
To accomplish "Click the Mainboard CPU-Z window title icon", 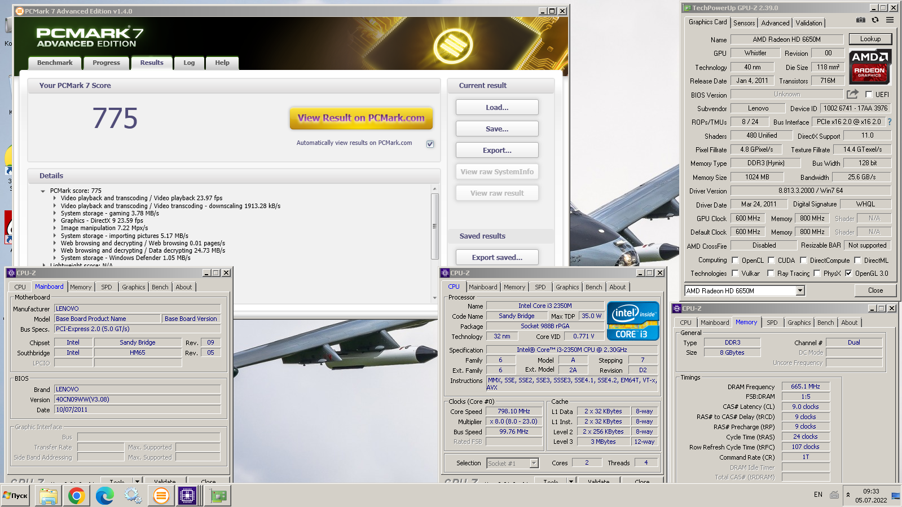I will 11,273.
